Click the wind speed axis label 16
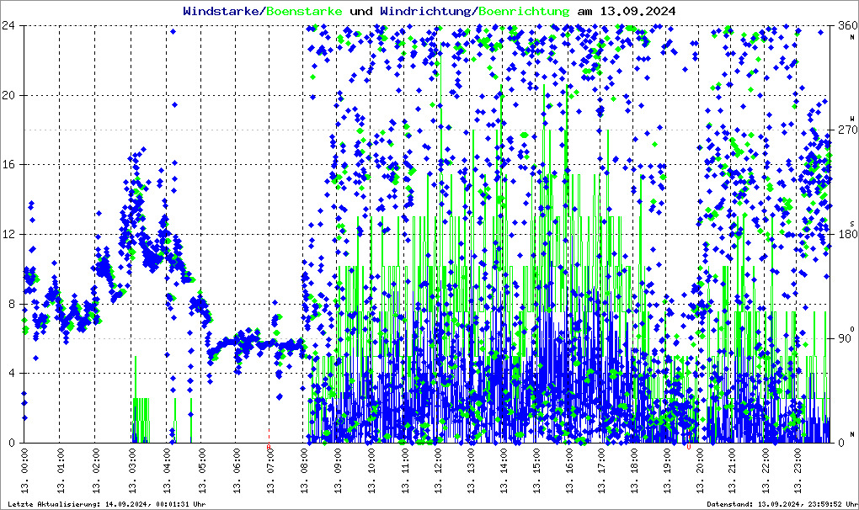This screenshot has height=510, width=859. [x=8, y=165]
